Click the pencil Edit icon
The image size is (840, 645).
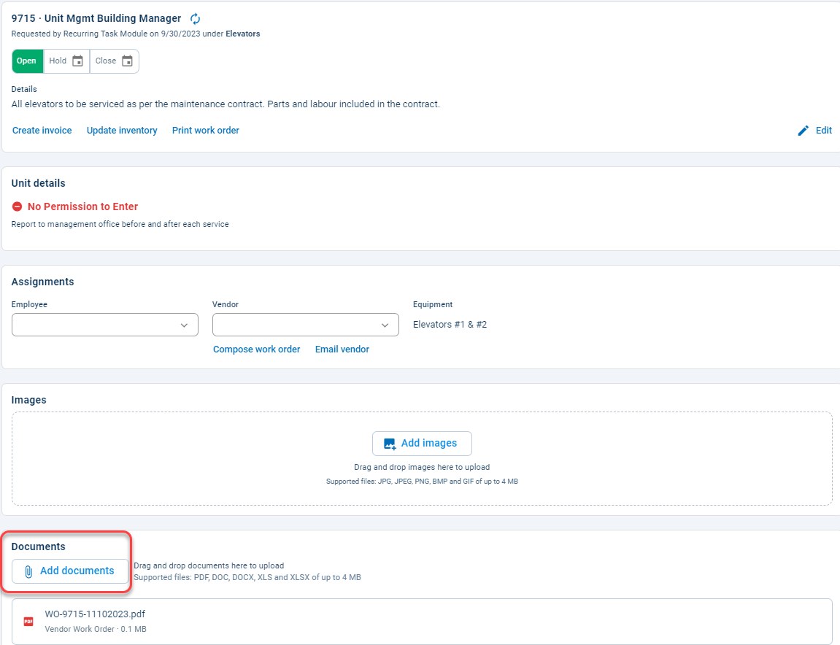[x=803, y=131]
